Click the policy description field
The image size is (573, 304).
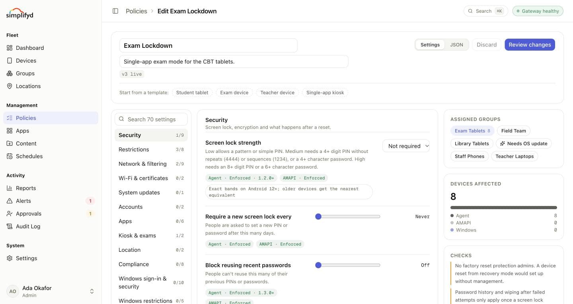(234, 62)
